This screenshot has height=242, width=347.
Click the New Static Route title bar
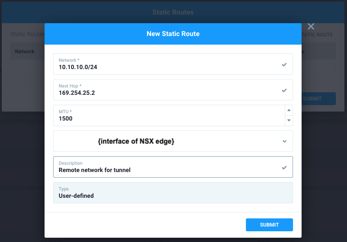coord(173,34)
